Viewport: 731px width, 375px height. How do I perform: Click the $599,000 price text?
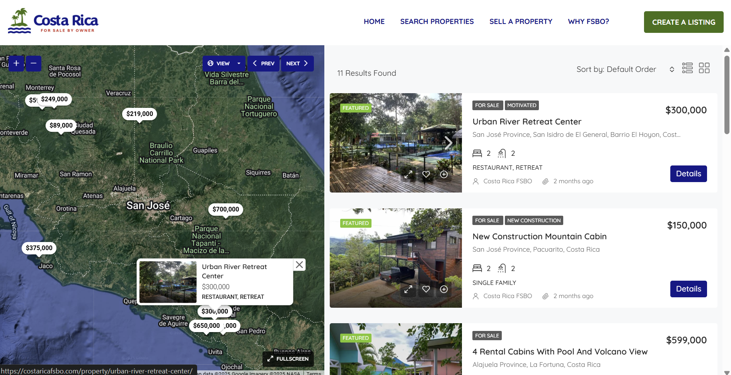[686, 340]
